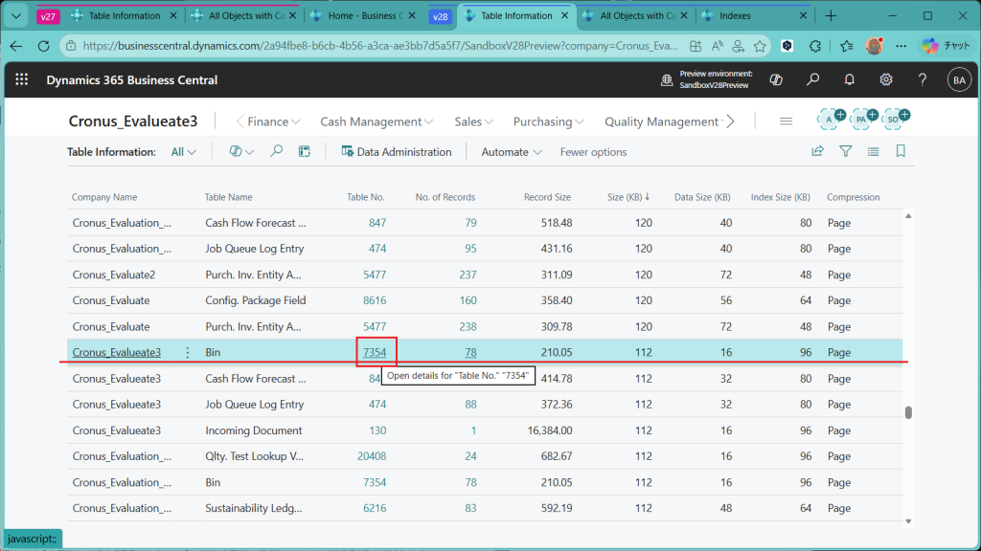
Task: Click the list search magnifier beside All
Action: [x=277, y=151]
